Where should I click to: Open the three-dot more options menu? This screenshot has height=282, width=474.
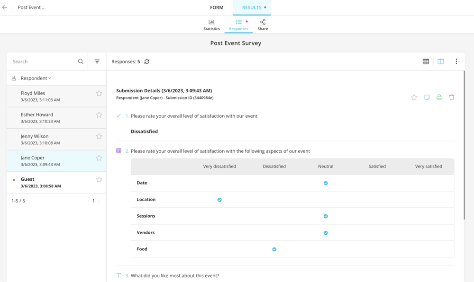click(x=456, y=62)
